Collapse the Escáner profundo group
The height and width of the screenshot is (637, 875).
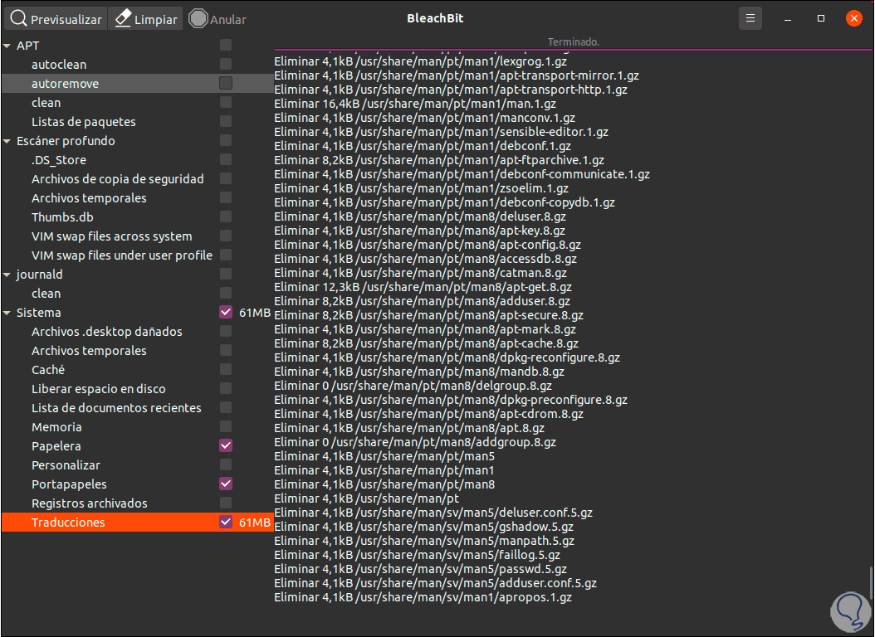(x=7, y=141)
